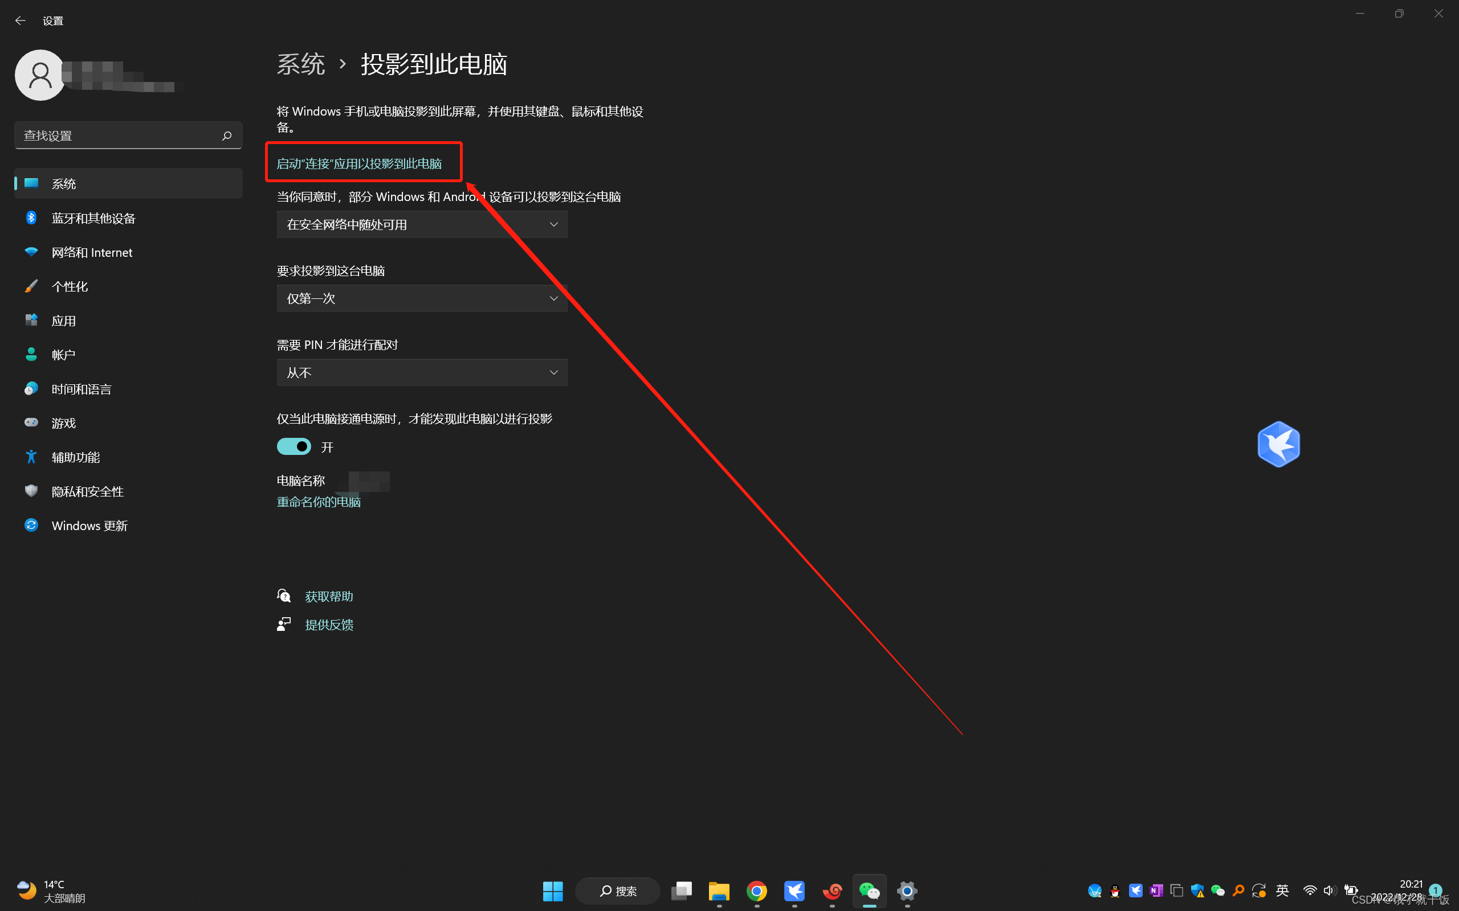Click the user profile avatar
Viewport: 1459px width, 911px height.
[40, 75]
